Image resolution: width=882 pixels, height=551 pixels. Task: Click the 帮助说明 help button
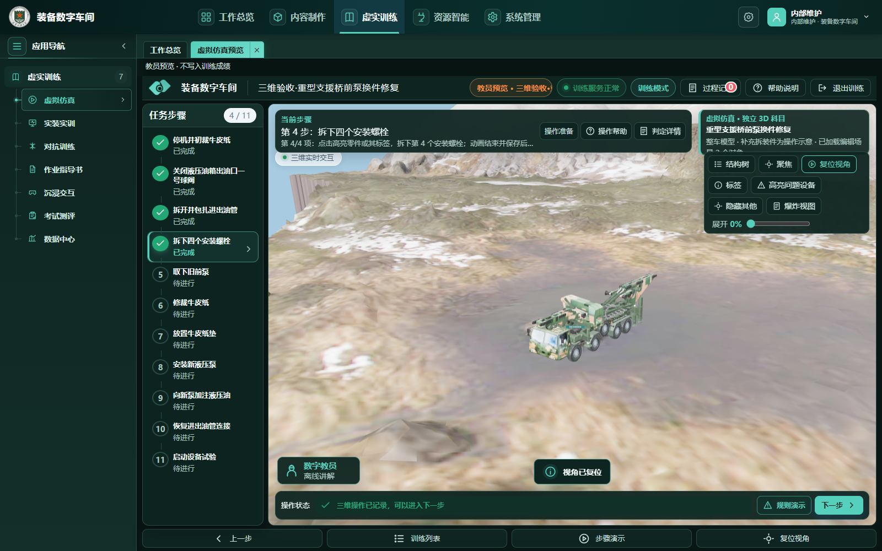tap(776, 88)
